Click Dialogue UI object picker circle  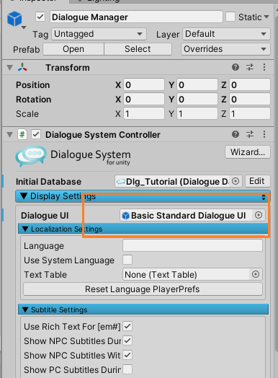[259, 215]
